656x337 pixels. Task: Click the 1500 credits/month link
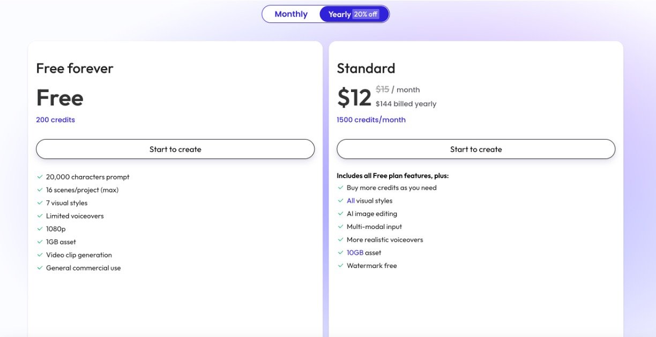click(x=371, y=120)
